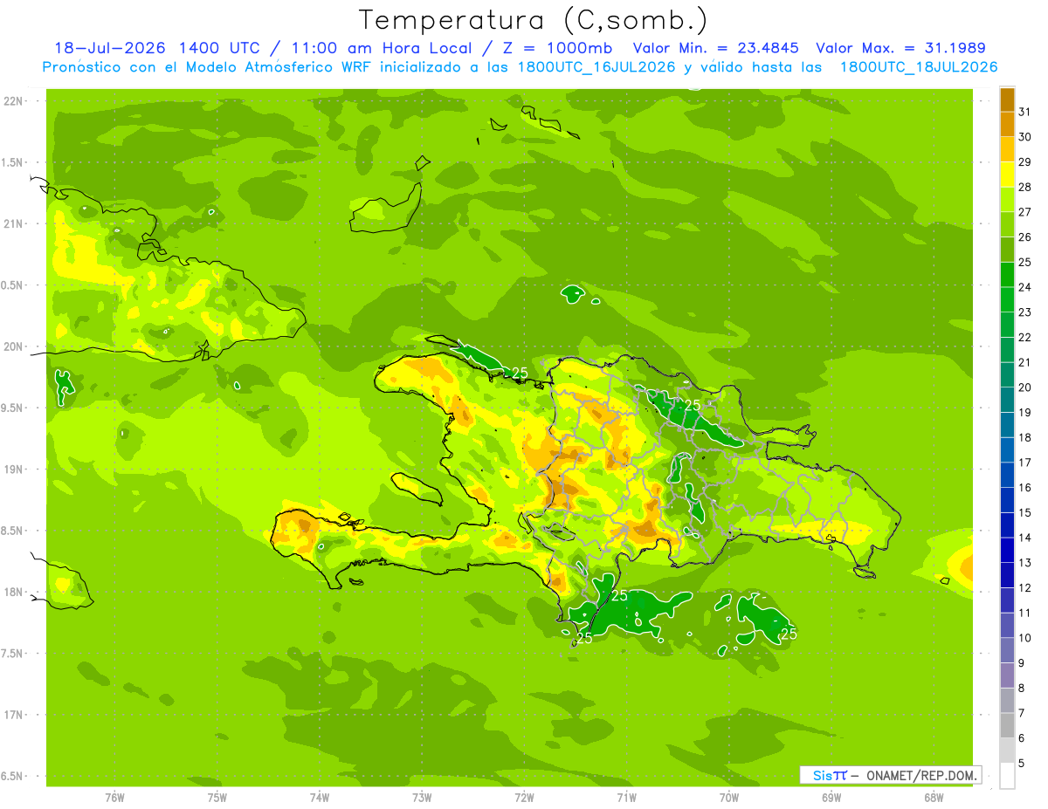
Task: Click the longitude axis label 69W
Action: pos(831,798)
